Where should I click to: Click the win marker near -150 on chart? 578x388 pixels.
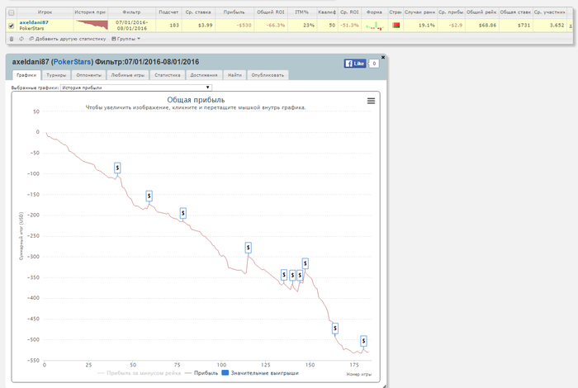(x=149, y=196)
